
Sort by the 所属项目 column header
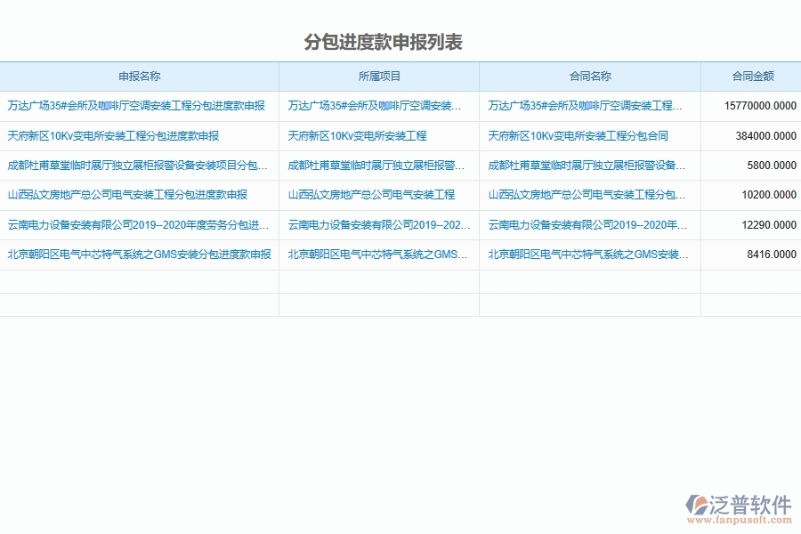[x=378, y=76]
